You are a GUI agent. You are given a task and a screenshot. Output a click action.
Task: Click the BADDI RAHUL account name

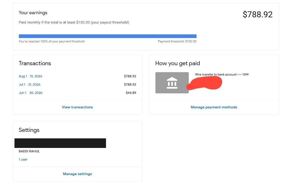coord(29,151)
